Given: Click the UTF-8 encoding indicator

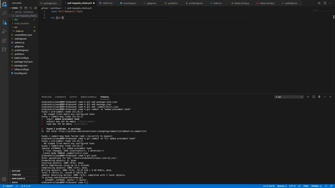Looking at the screenshot, I should (292, 186).
